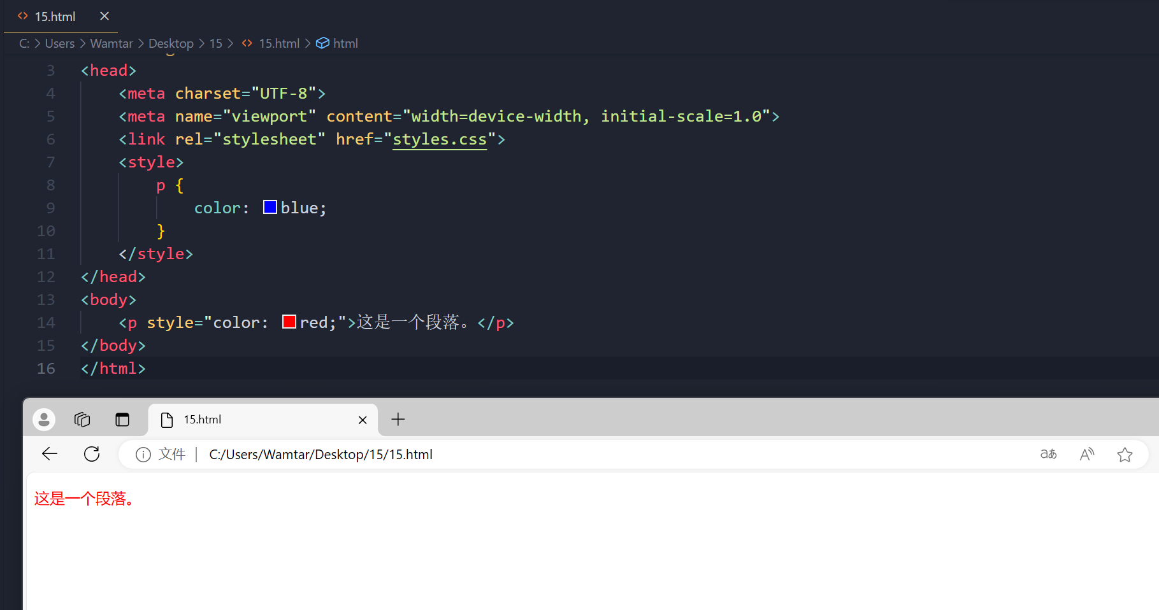Click the blue color swatch on line 9
The image size is (1159, 610).
pyautogui.click(x=270, y=206)
